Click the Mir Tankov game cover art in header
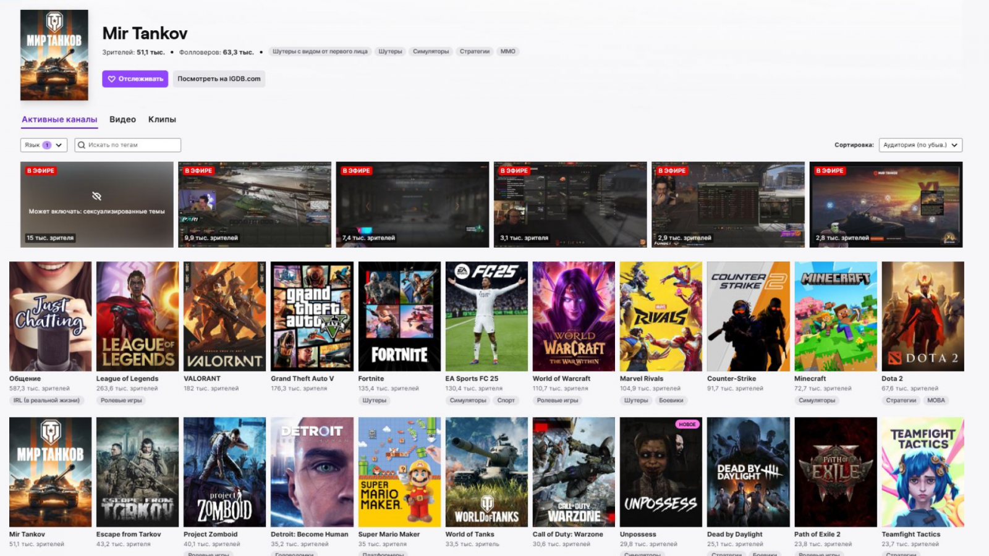This screenshot has height=556, width=989. (54, 55)
